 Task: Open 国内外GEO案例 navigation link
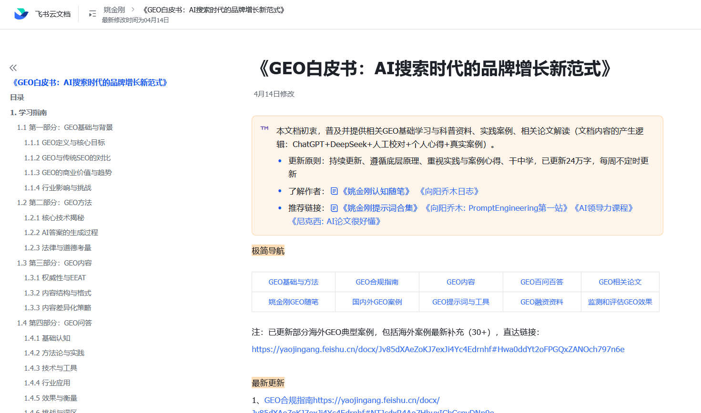coord(377,302)
